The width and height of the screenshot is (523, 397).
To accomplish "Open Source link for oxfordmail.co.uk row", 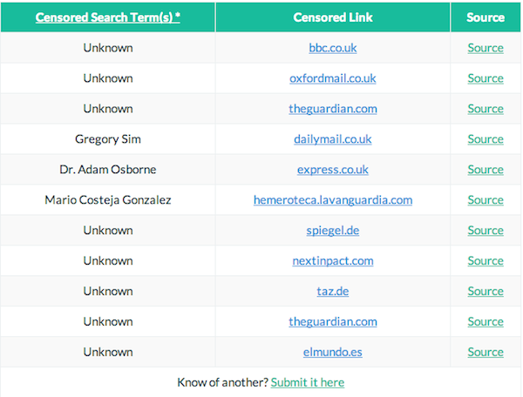I will 486,78.
